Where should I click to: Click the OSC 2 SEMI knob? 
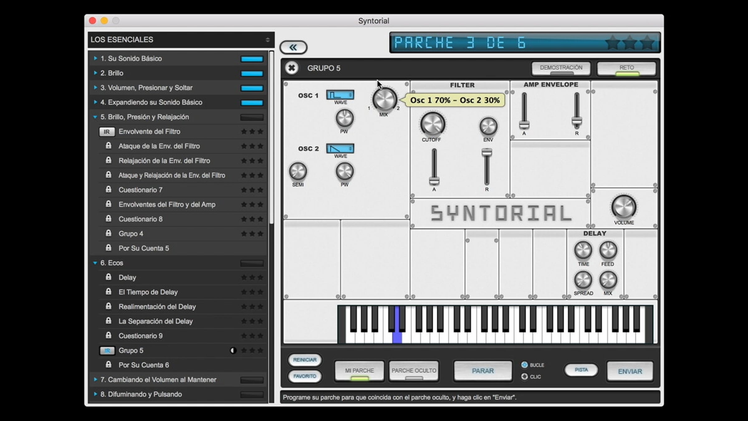point(298,172)
